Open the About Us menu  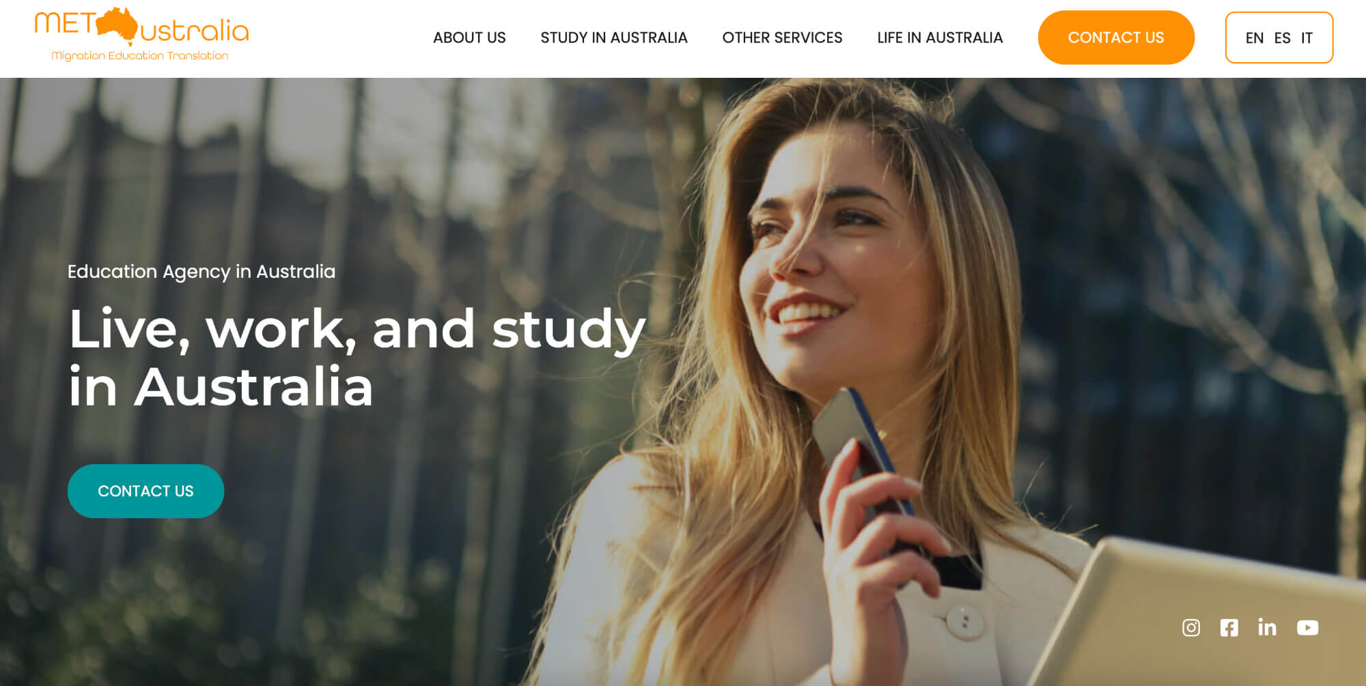[x=469, y=38]
